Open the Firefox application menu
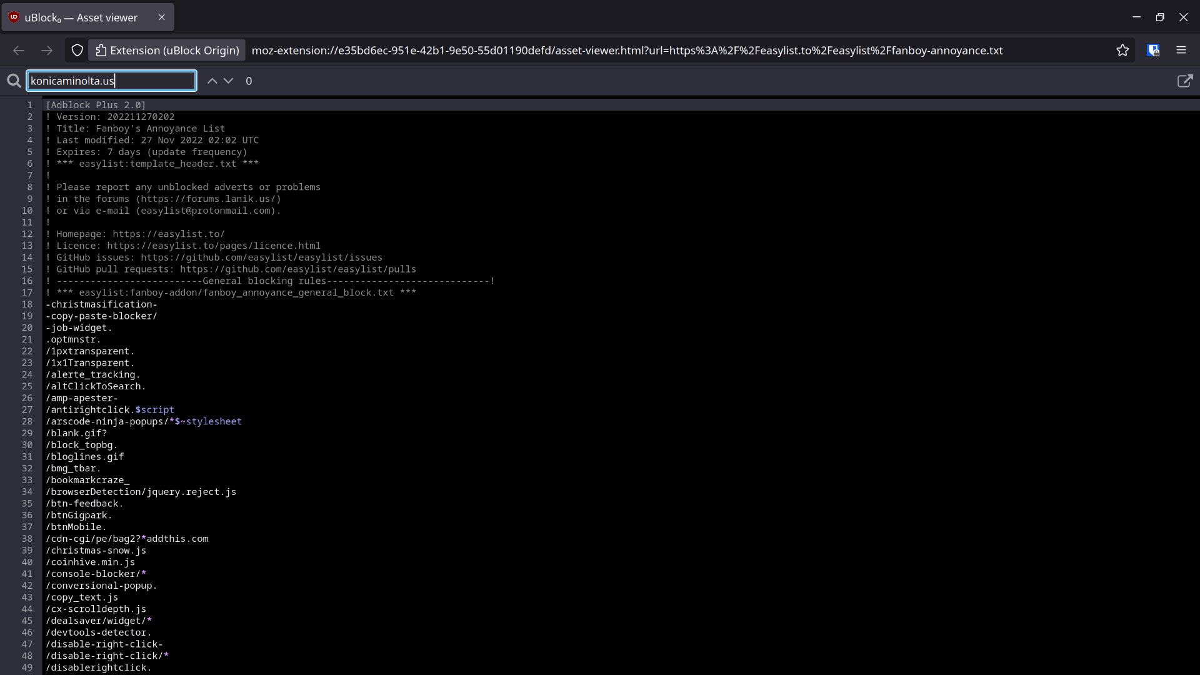1200x675 pixels. (x=1182, y=50)
